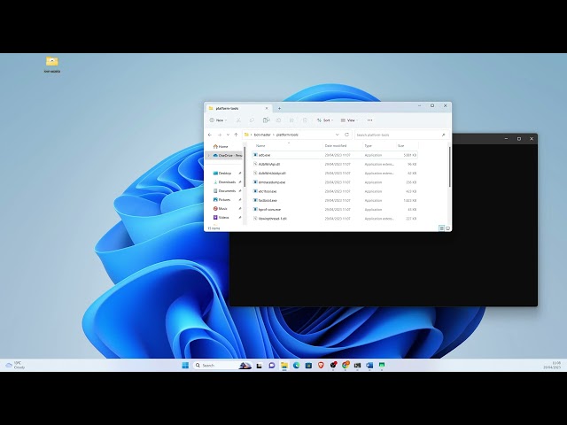Open Pictures in quick access
This screenshot has height=425, width=567.
click(x=221, y=200)
